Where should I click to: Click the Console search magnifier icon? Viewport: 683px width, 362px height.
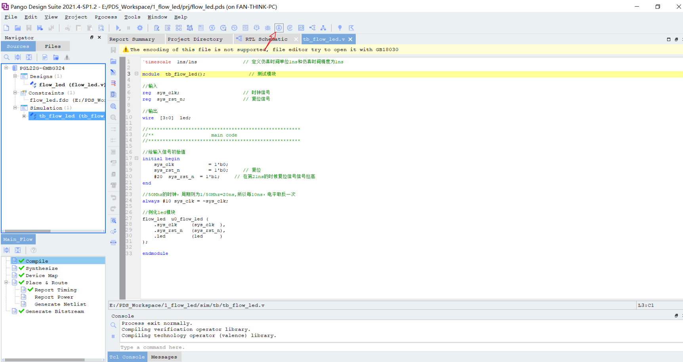113,325
